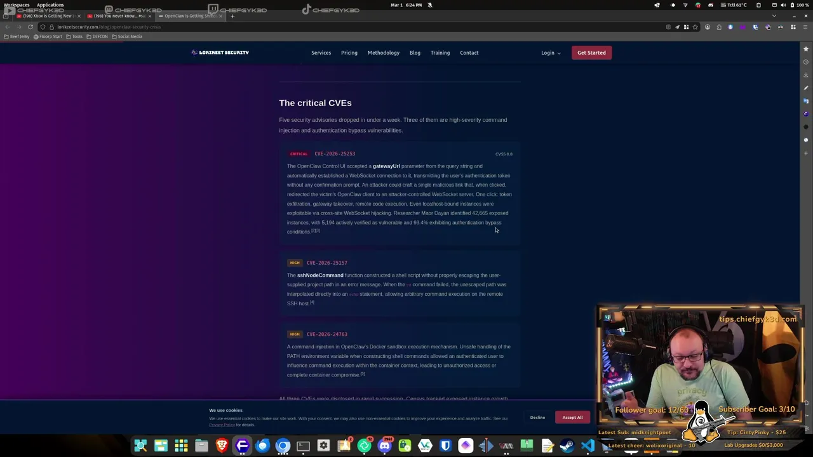This screenshot has width=813, height=457.
Task: Open the app grid launcher in dock
Action: click(181, 446)
